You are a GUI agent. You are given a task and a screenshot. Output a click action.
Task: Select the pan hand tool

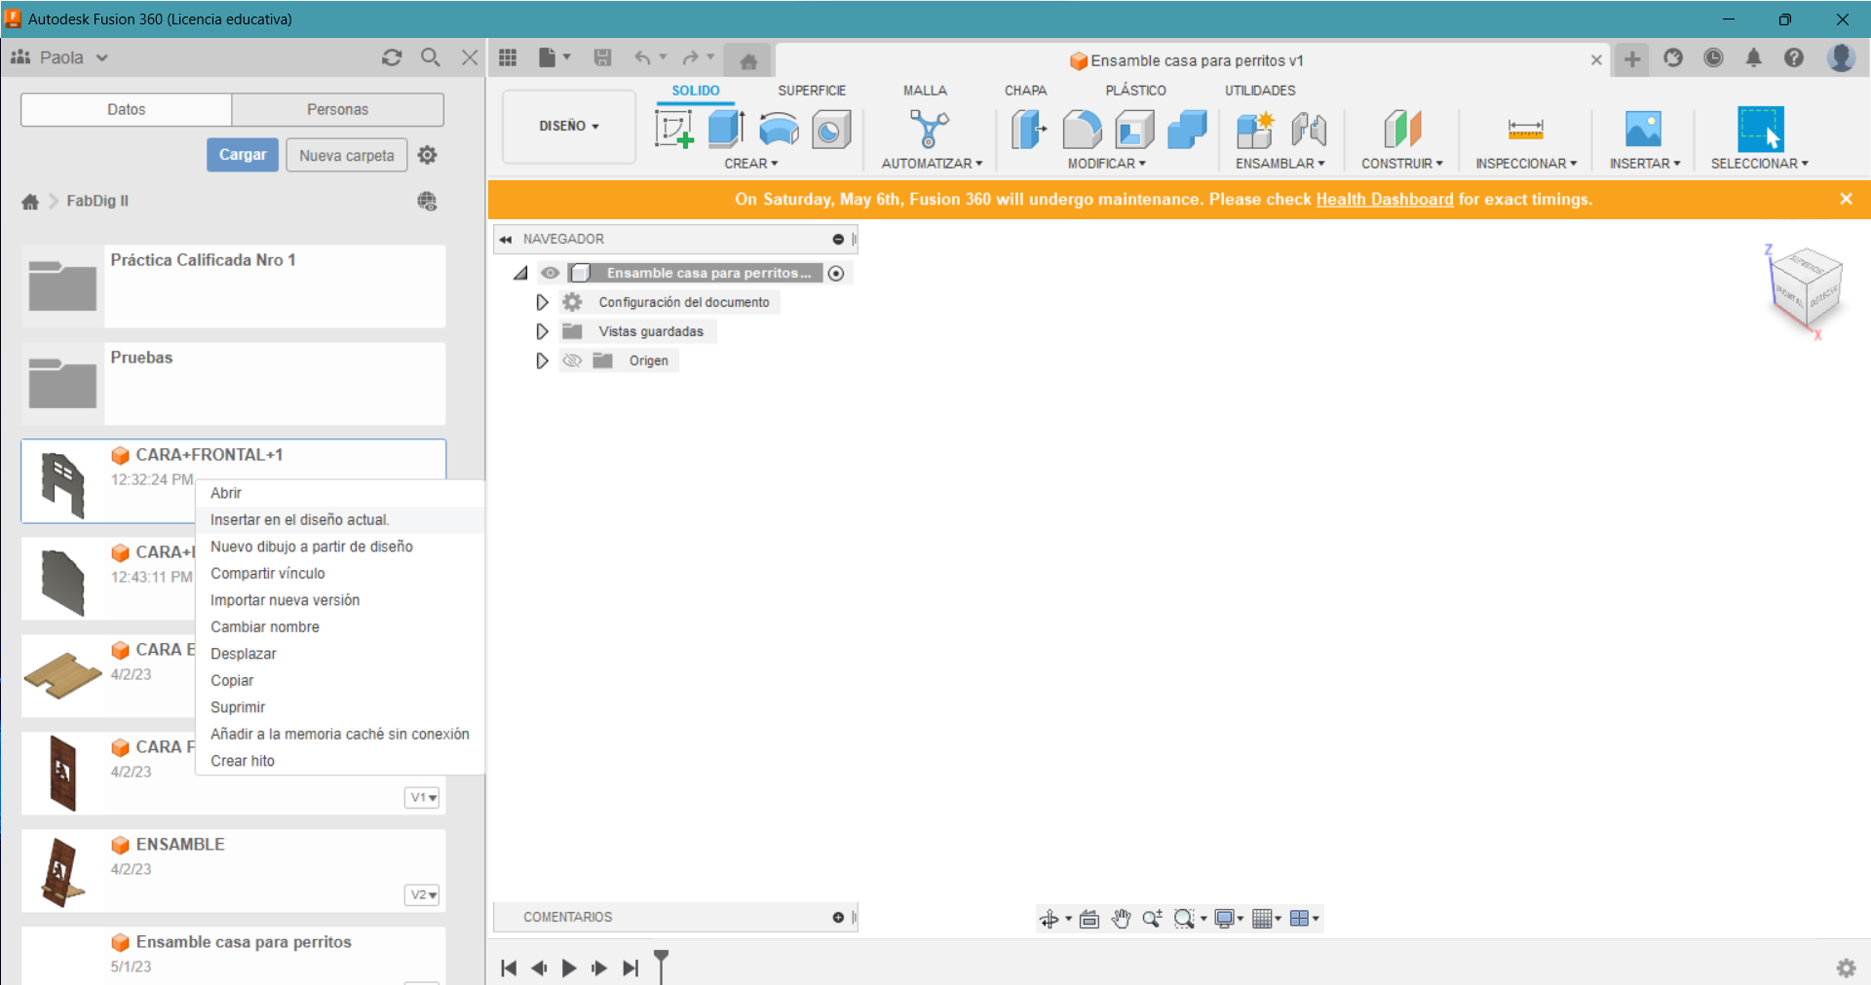tap(1121, 919)
